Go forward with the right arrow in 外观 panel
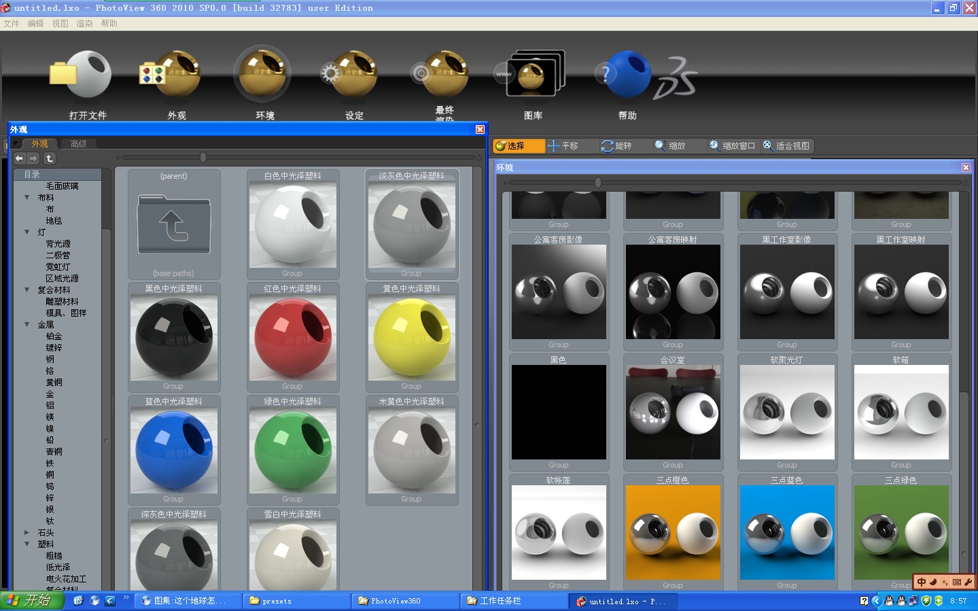Viewport: 978px width, 611px height. pos(33,158)
